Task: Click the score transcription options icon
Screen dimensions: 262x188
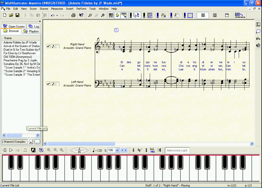Action: point(240,15)
